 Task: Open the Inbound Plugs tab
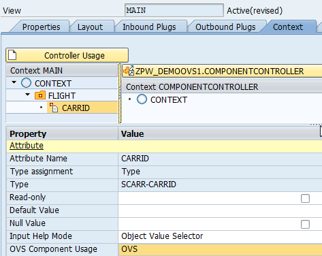(x=149, y=27)
